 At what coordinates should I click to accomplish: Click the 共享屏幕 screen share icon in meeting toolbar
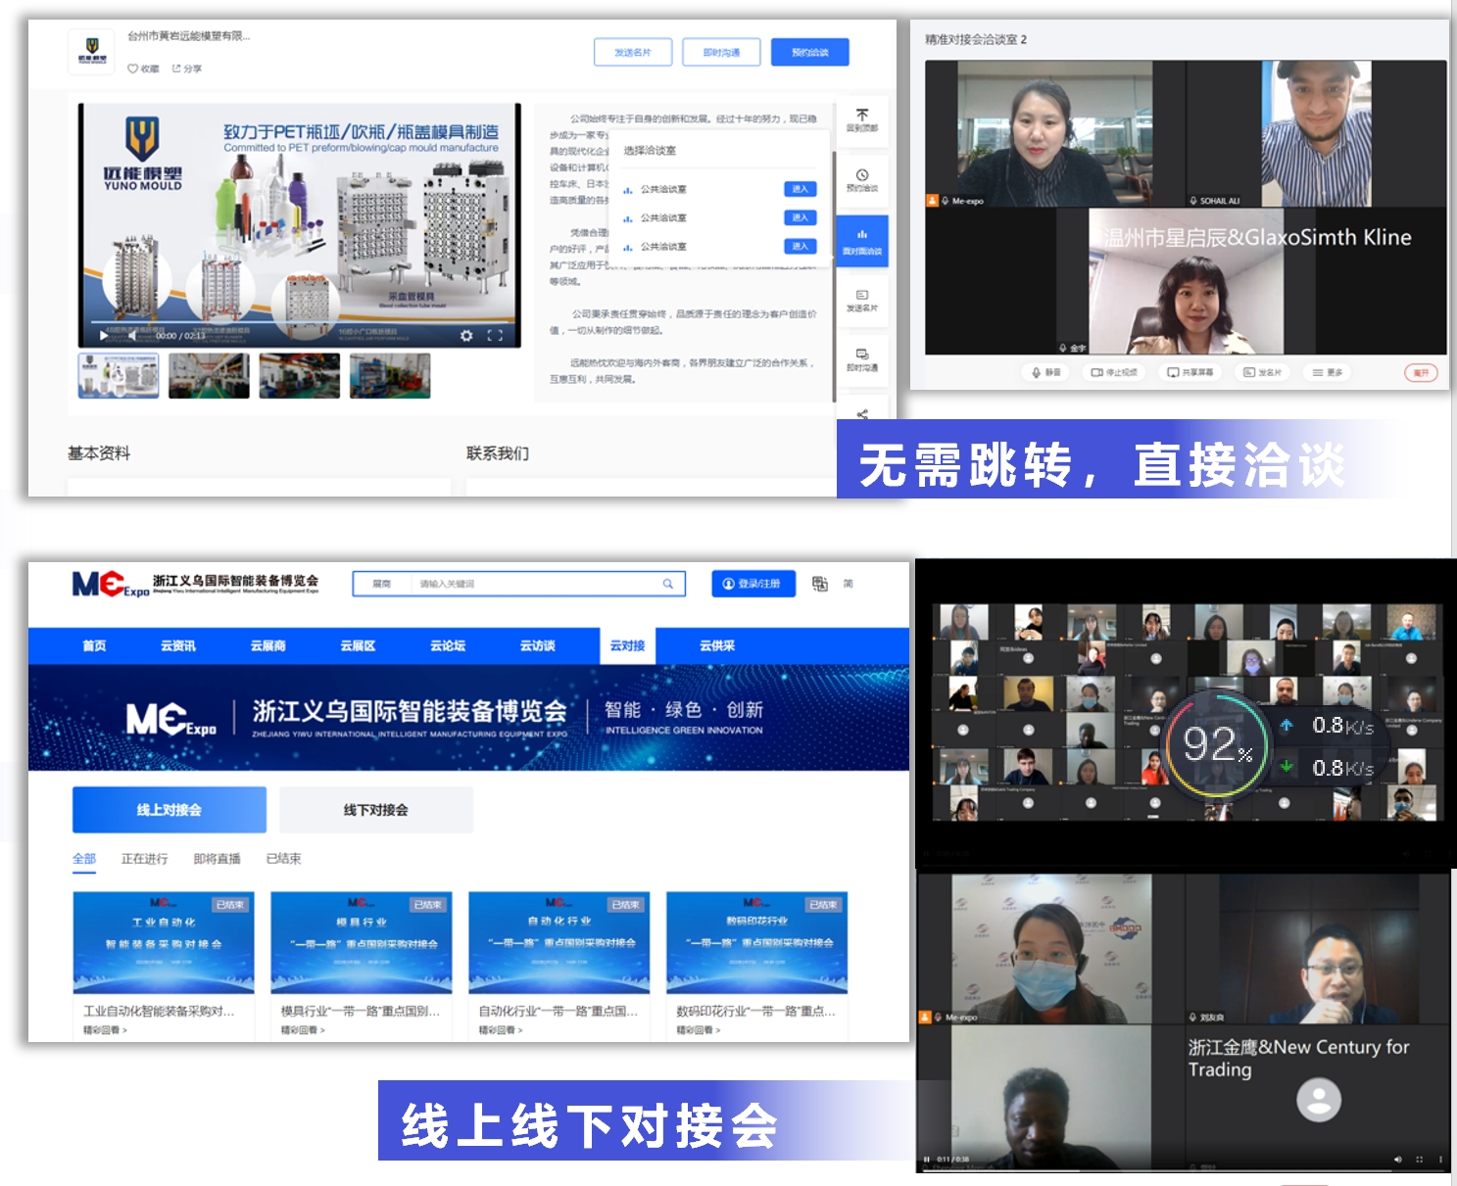[x=1191, y=372]
